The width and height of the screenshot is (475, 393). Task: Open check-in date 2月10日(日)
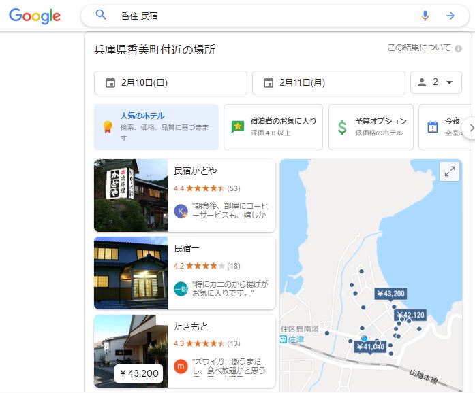click(x=170, y=83)
